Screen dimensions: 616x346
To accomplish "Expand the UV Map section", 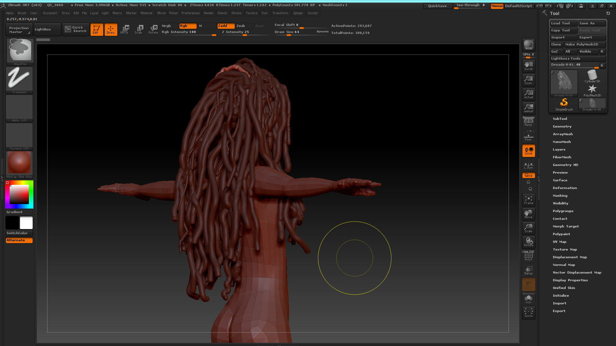I will point(559,242).
